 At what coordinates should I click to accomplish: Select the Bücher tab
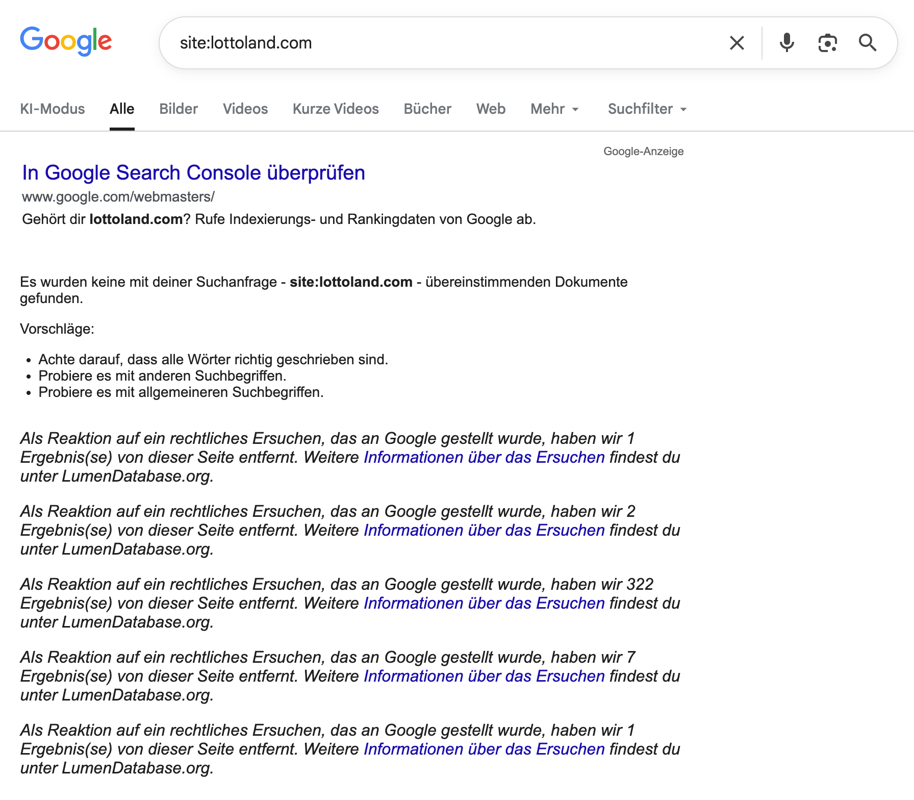tap(427, 109)
